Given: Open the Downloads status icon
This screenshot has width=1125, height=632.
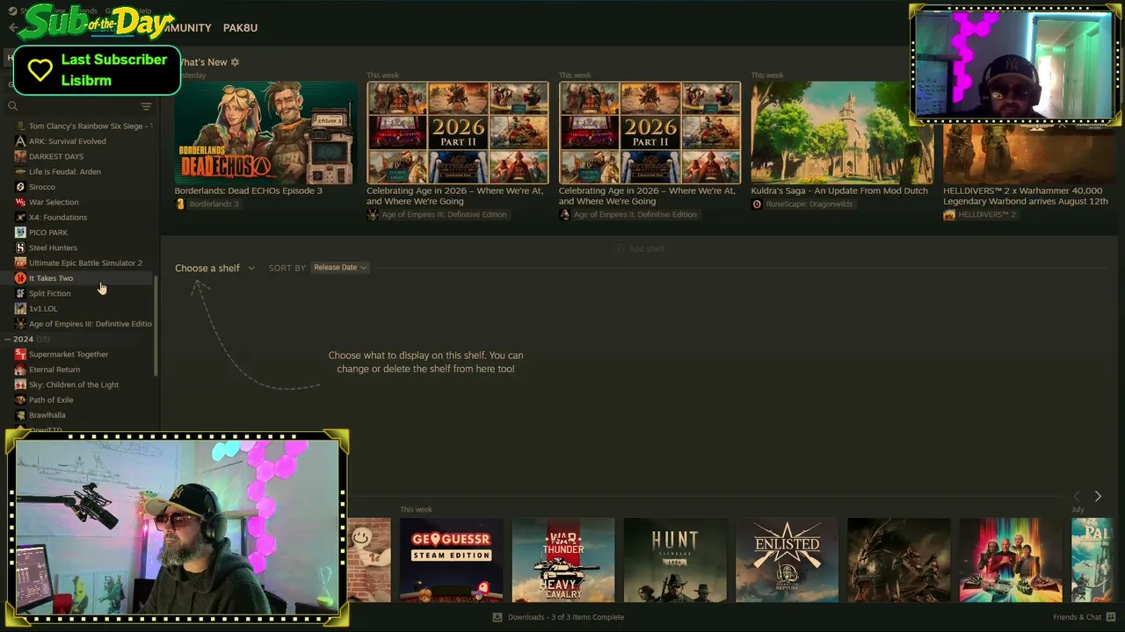Looking at the screenshot, I should coord(497,617).
